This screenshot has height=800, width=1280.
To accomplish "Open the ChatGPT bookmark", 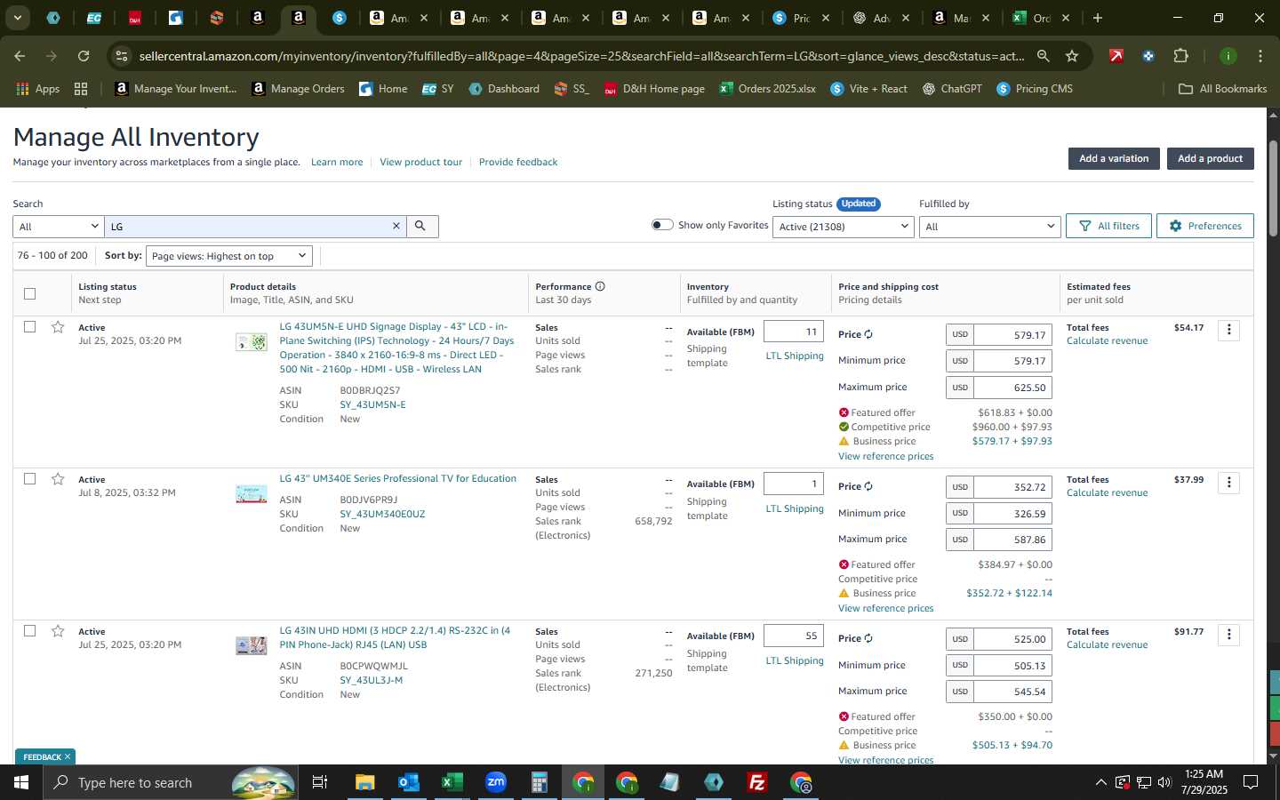I will [952, 89].
